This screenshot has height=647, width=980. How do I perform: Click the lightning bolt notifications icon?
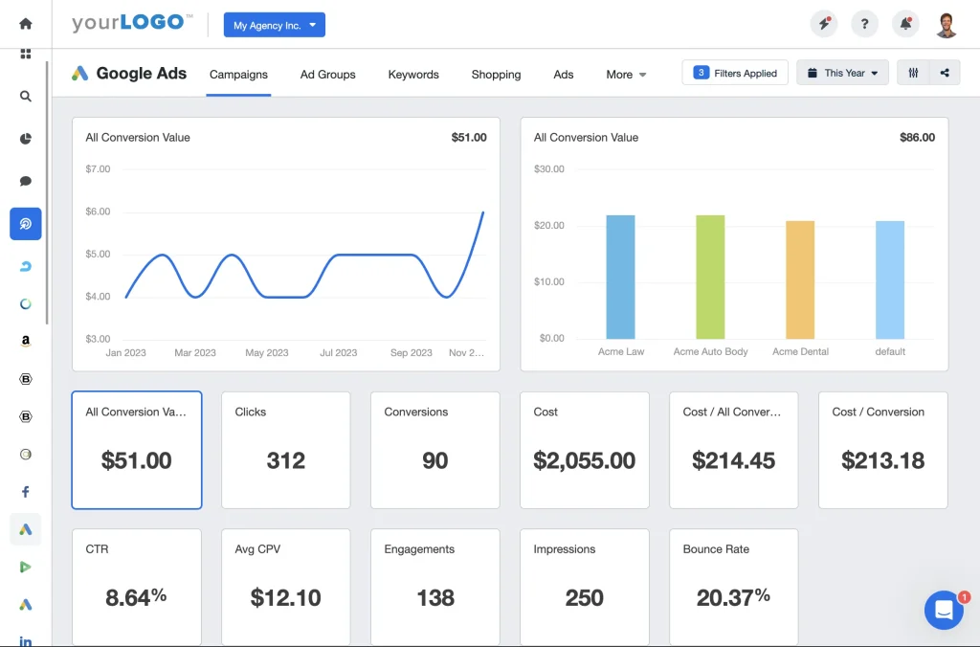click(x=822, y=25)
